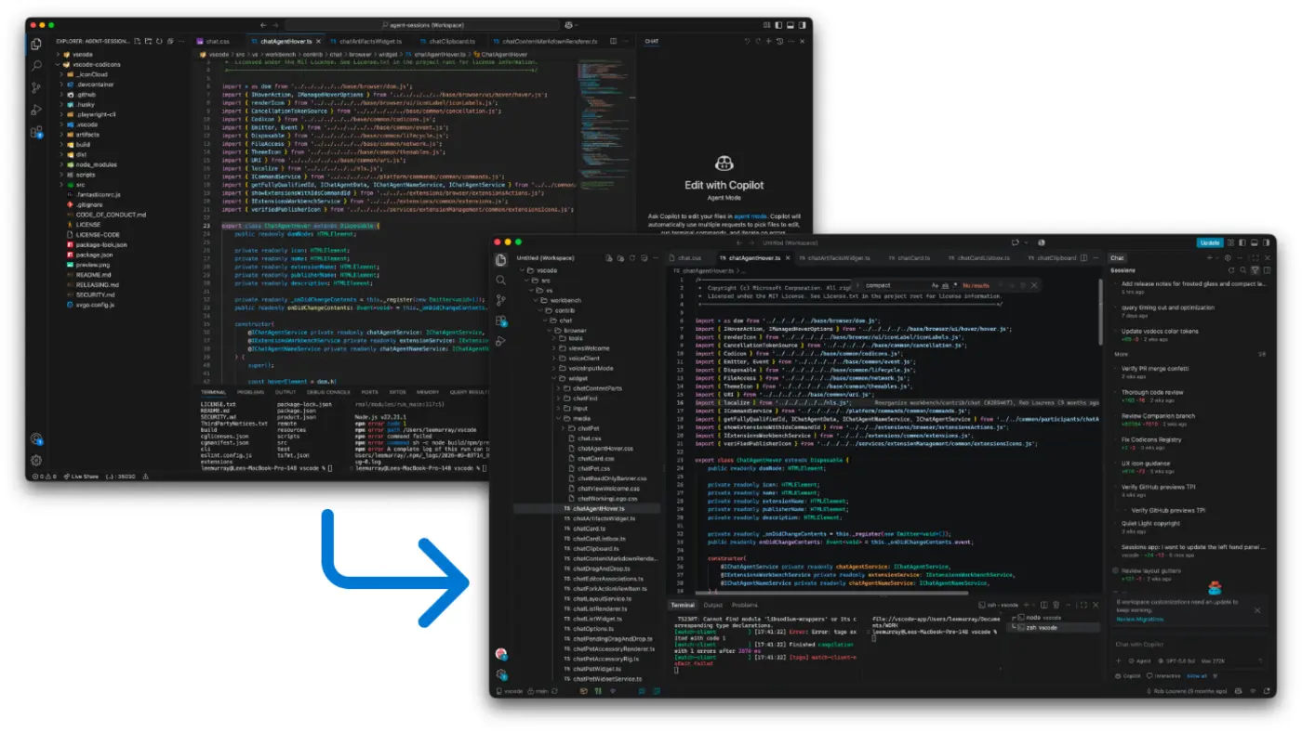Switch to Output tab in front window panel
Screen dimensions: 1302x732
click(712, 605)
